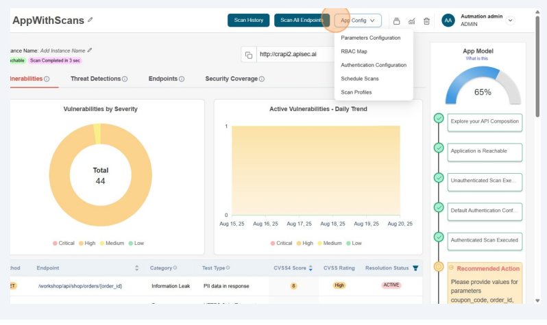Switch to the Endpoints tab
The width and height of the screenshot is (547, 325).
163,79
